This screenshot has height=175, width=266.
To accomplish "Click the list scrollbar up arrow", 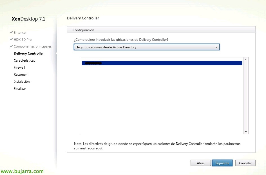I will 246,60.
